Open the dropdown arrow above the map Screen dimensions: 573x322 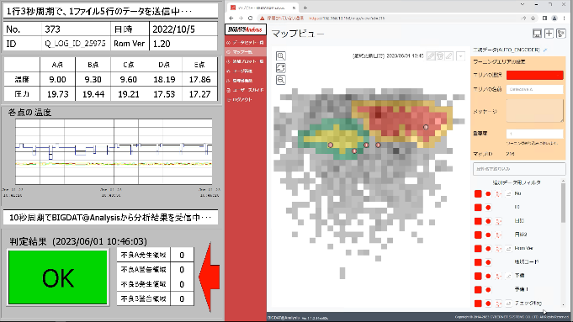460,55
